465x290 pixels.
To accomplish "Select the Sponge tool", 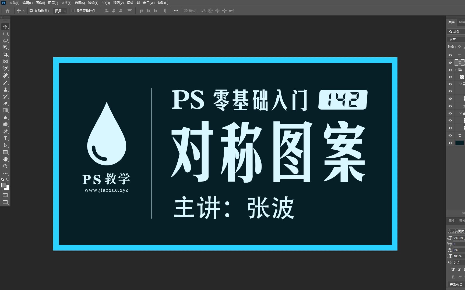I will [5, 124].
